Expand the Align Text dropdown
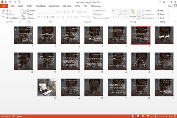 pos(98,14)
